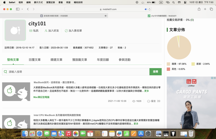Image resolution: width=216 pixels, height=139 pixels.
Task: Open the 顯示方式 menu
Action: (38, 2)
